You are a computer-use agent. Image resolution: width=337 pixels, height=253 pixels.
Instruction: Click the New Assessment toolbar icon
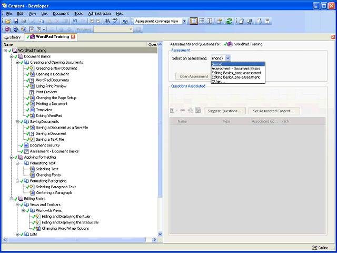(32, 29)
